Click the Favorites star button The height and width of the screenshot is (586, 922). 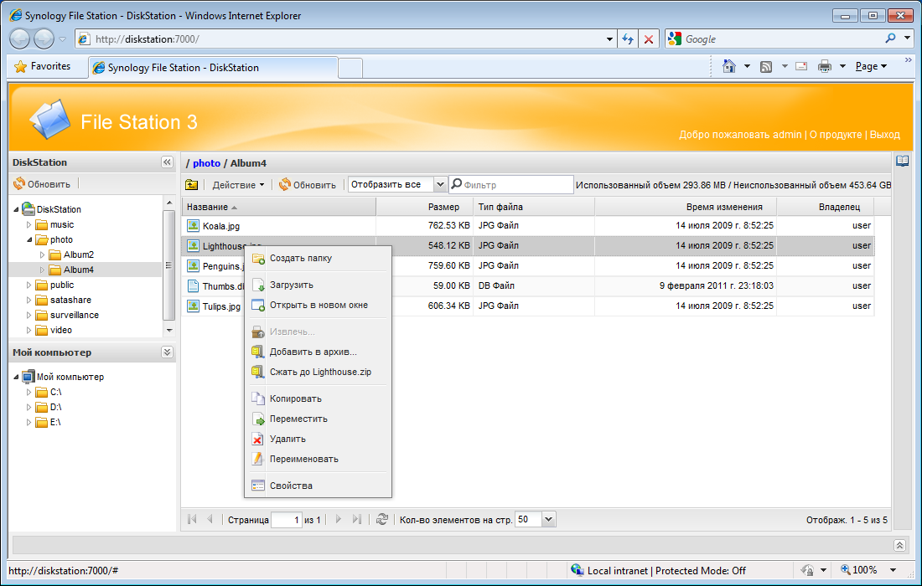43,66
